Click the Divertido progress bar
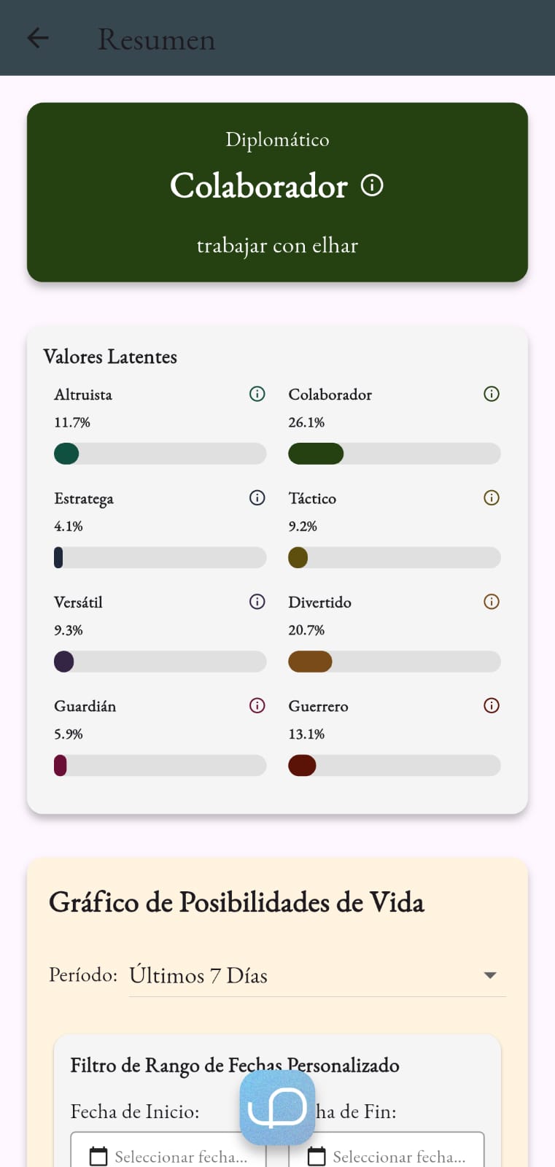The width and height of the screenshot is (555, 1167). click(x=394, y=662)
